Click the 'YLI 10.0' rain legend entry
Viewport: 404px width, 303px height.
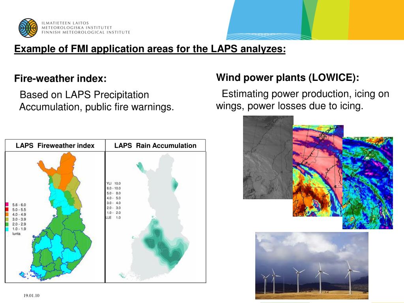[113, 183]
